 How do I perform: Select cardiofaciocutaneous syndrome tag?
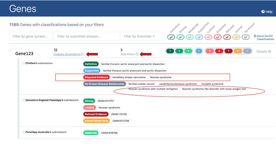click(178, 84)
